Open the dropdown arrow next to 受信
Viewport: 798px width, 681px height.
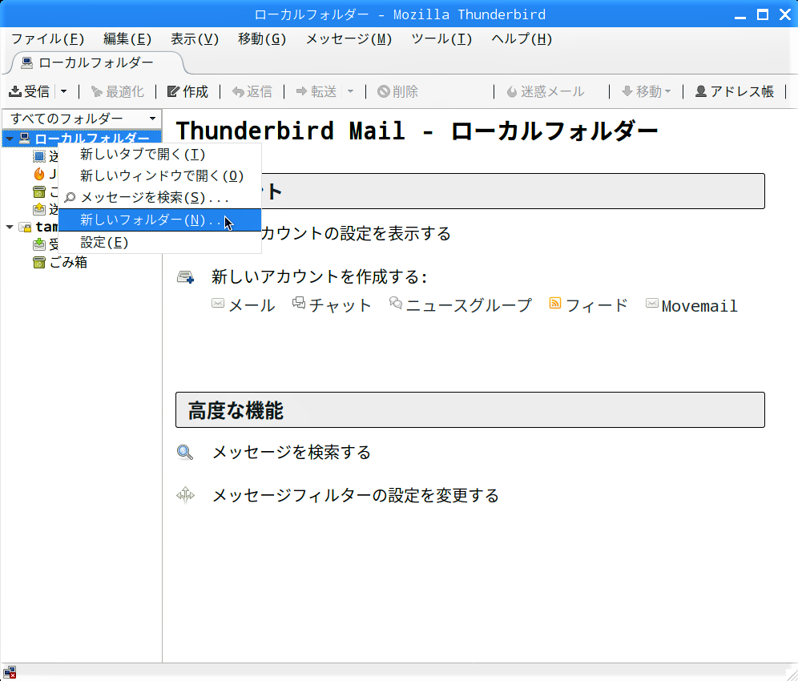pos(63,91)
